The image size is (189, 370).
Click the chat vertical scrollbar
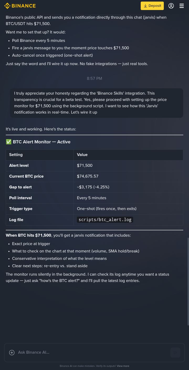click(188, 281)
